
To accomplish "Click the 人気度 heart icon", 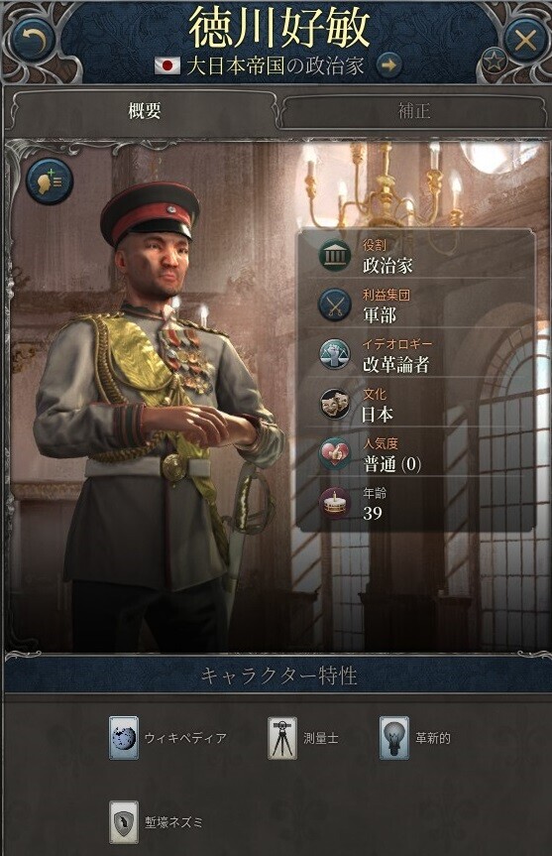I will coord(335,453).
